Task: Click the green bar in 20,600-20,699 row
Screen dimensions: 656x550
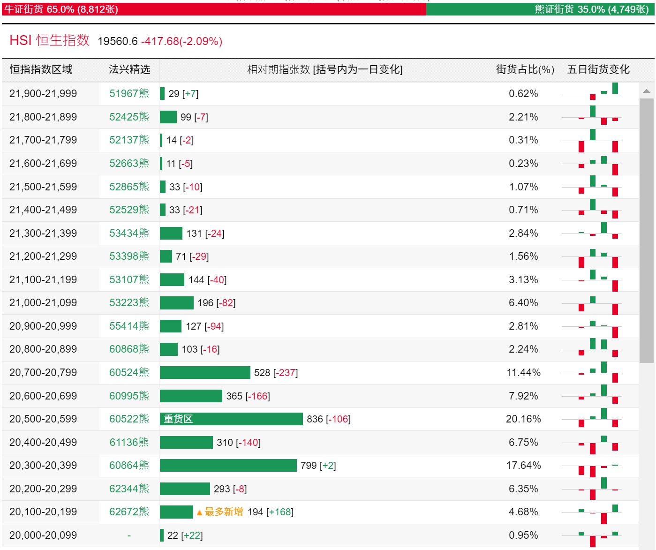Action: 191,396
